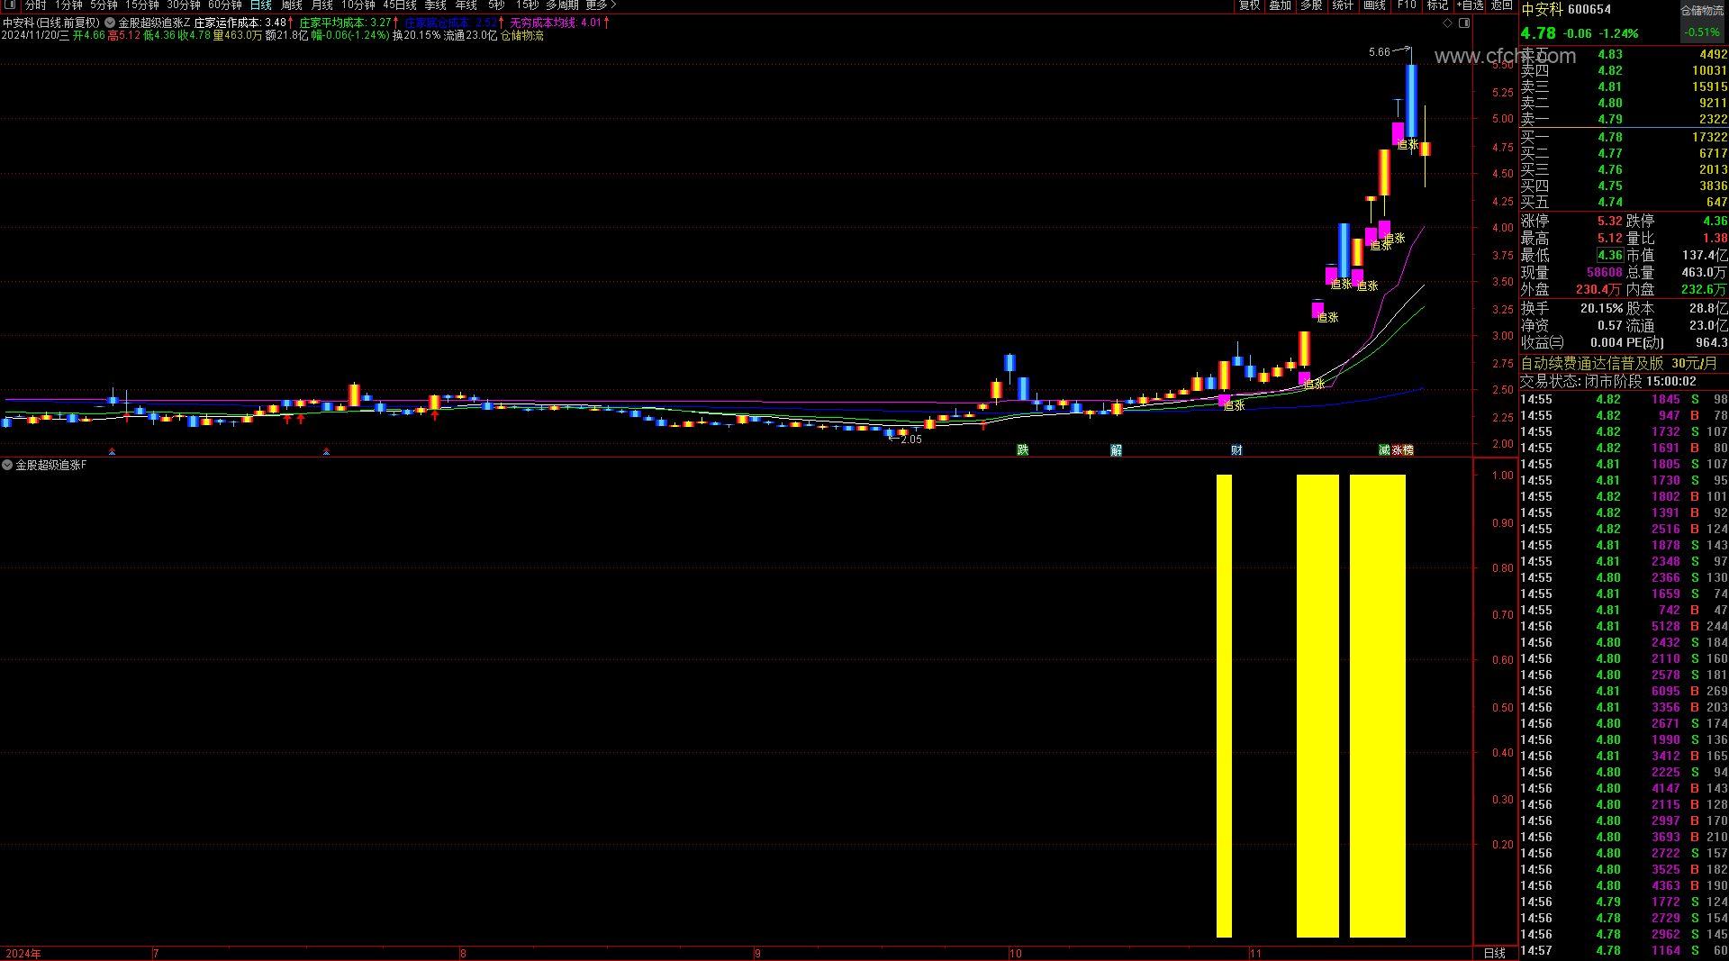Open the 多周期 multi-period view
This screenshot has width=1729, height=961.
562,5
